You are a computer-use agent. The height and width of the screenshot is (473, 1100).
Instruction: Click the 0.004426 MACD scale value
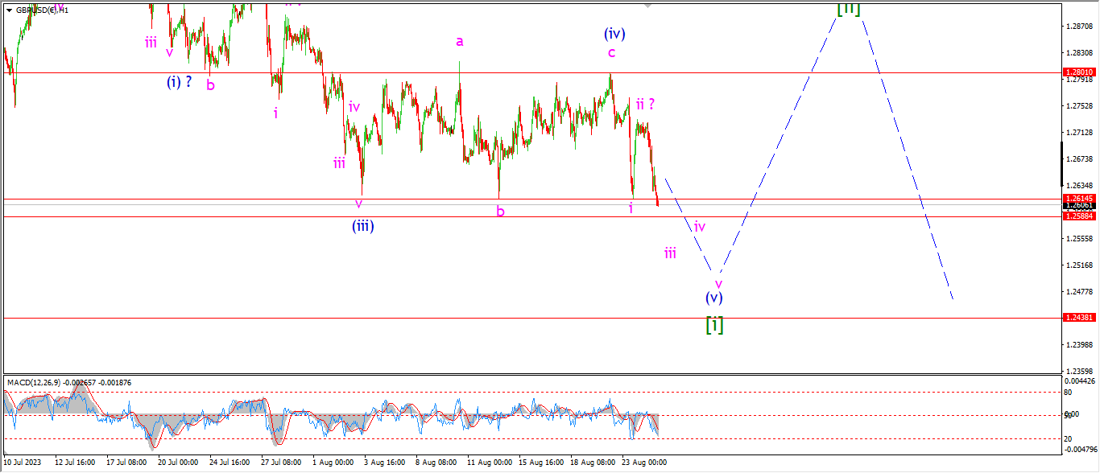click(1079, 380)
